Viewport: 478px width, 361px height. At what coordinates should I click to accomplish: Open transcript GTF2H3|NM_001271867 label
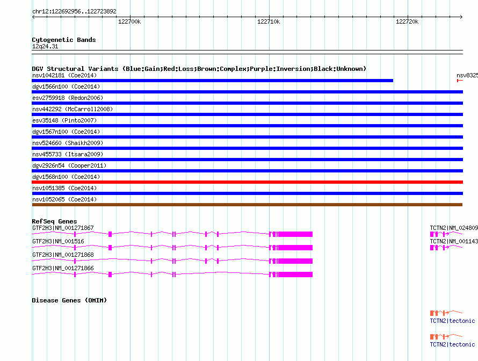pos(63,228)
